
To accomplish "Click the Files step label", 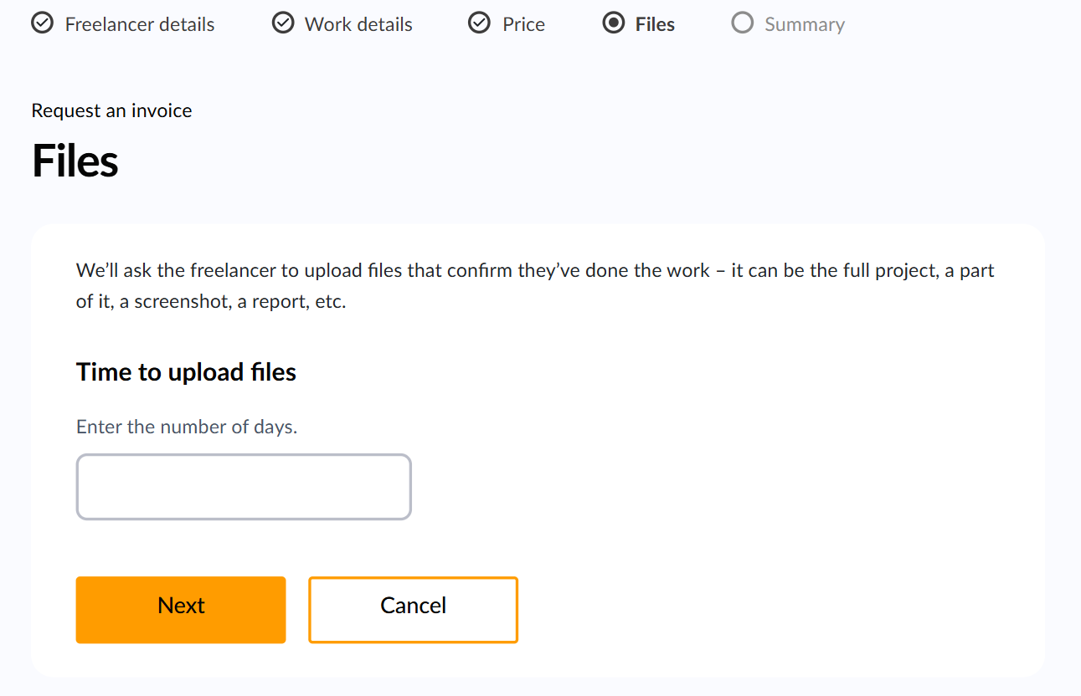I will coord(655,25).
